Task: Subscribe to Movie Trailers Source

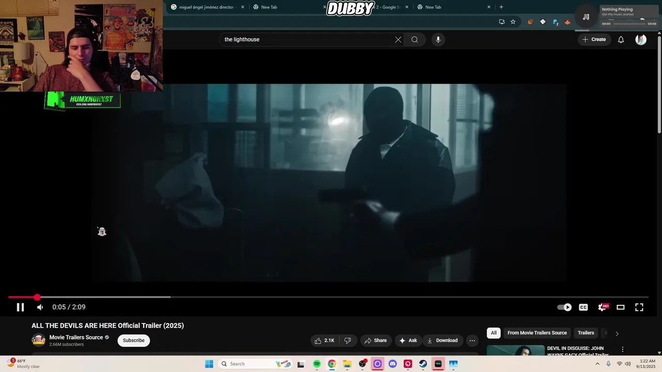Action: click(133, 340)
